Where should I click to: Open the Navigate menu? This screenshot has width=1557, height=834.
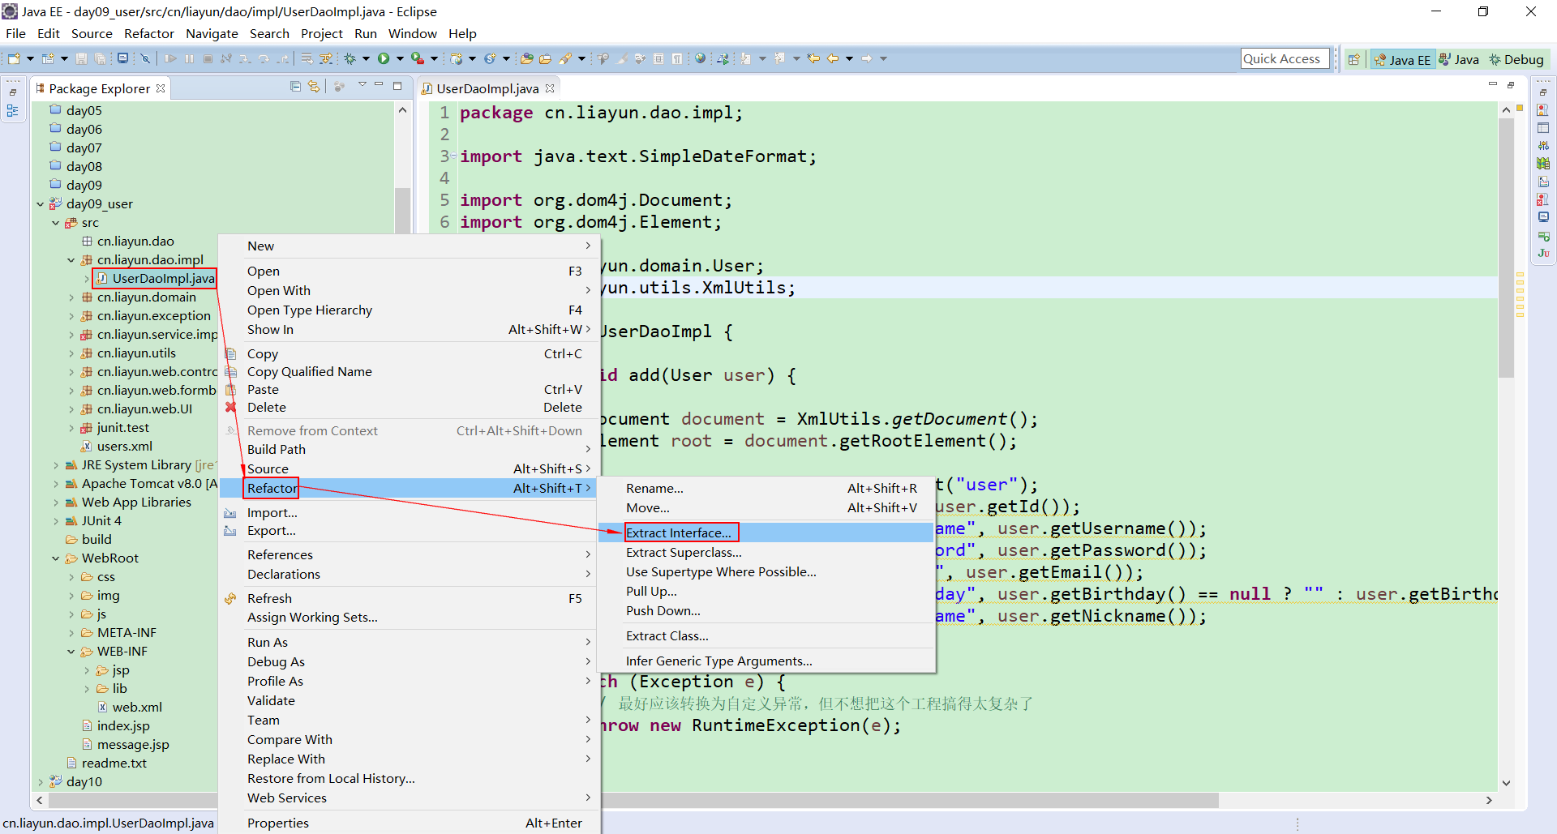212,33
